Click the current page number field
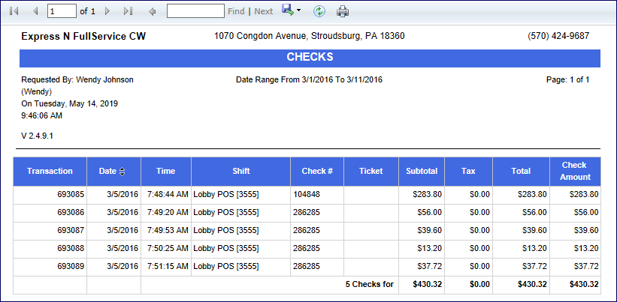 coord(61,11)
